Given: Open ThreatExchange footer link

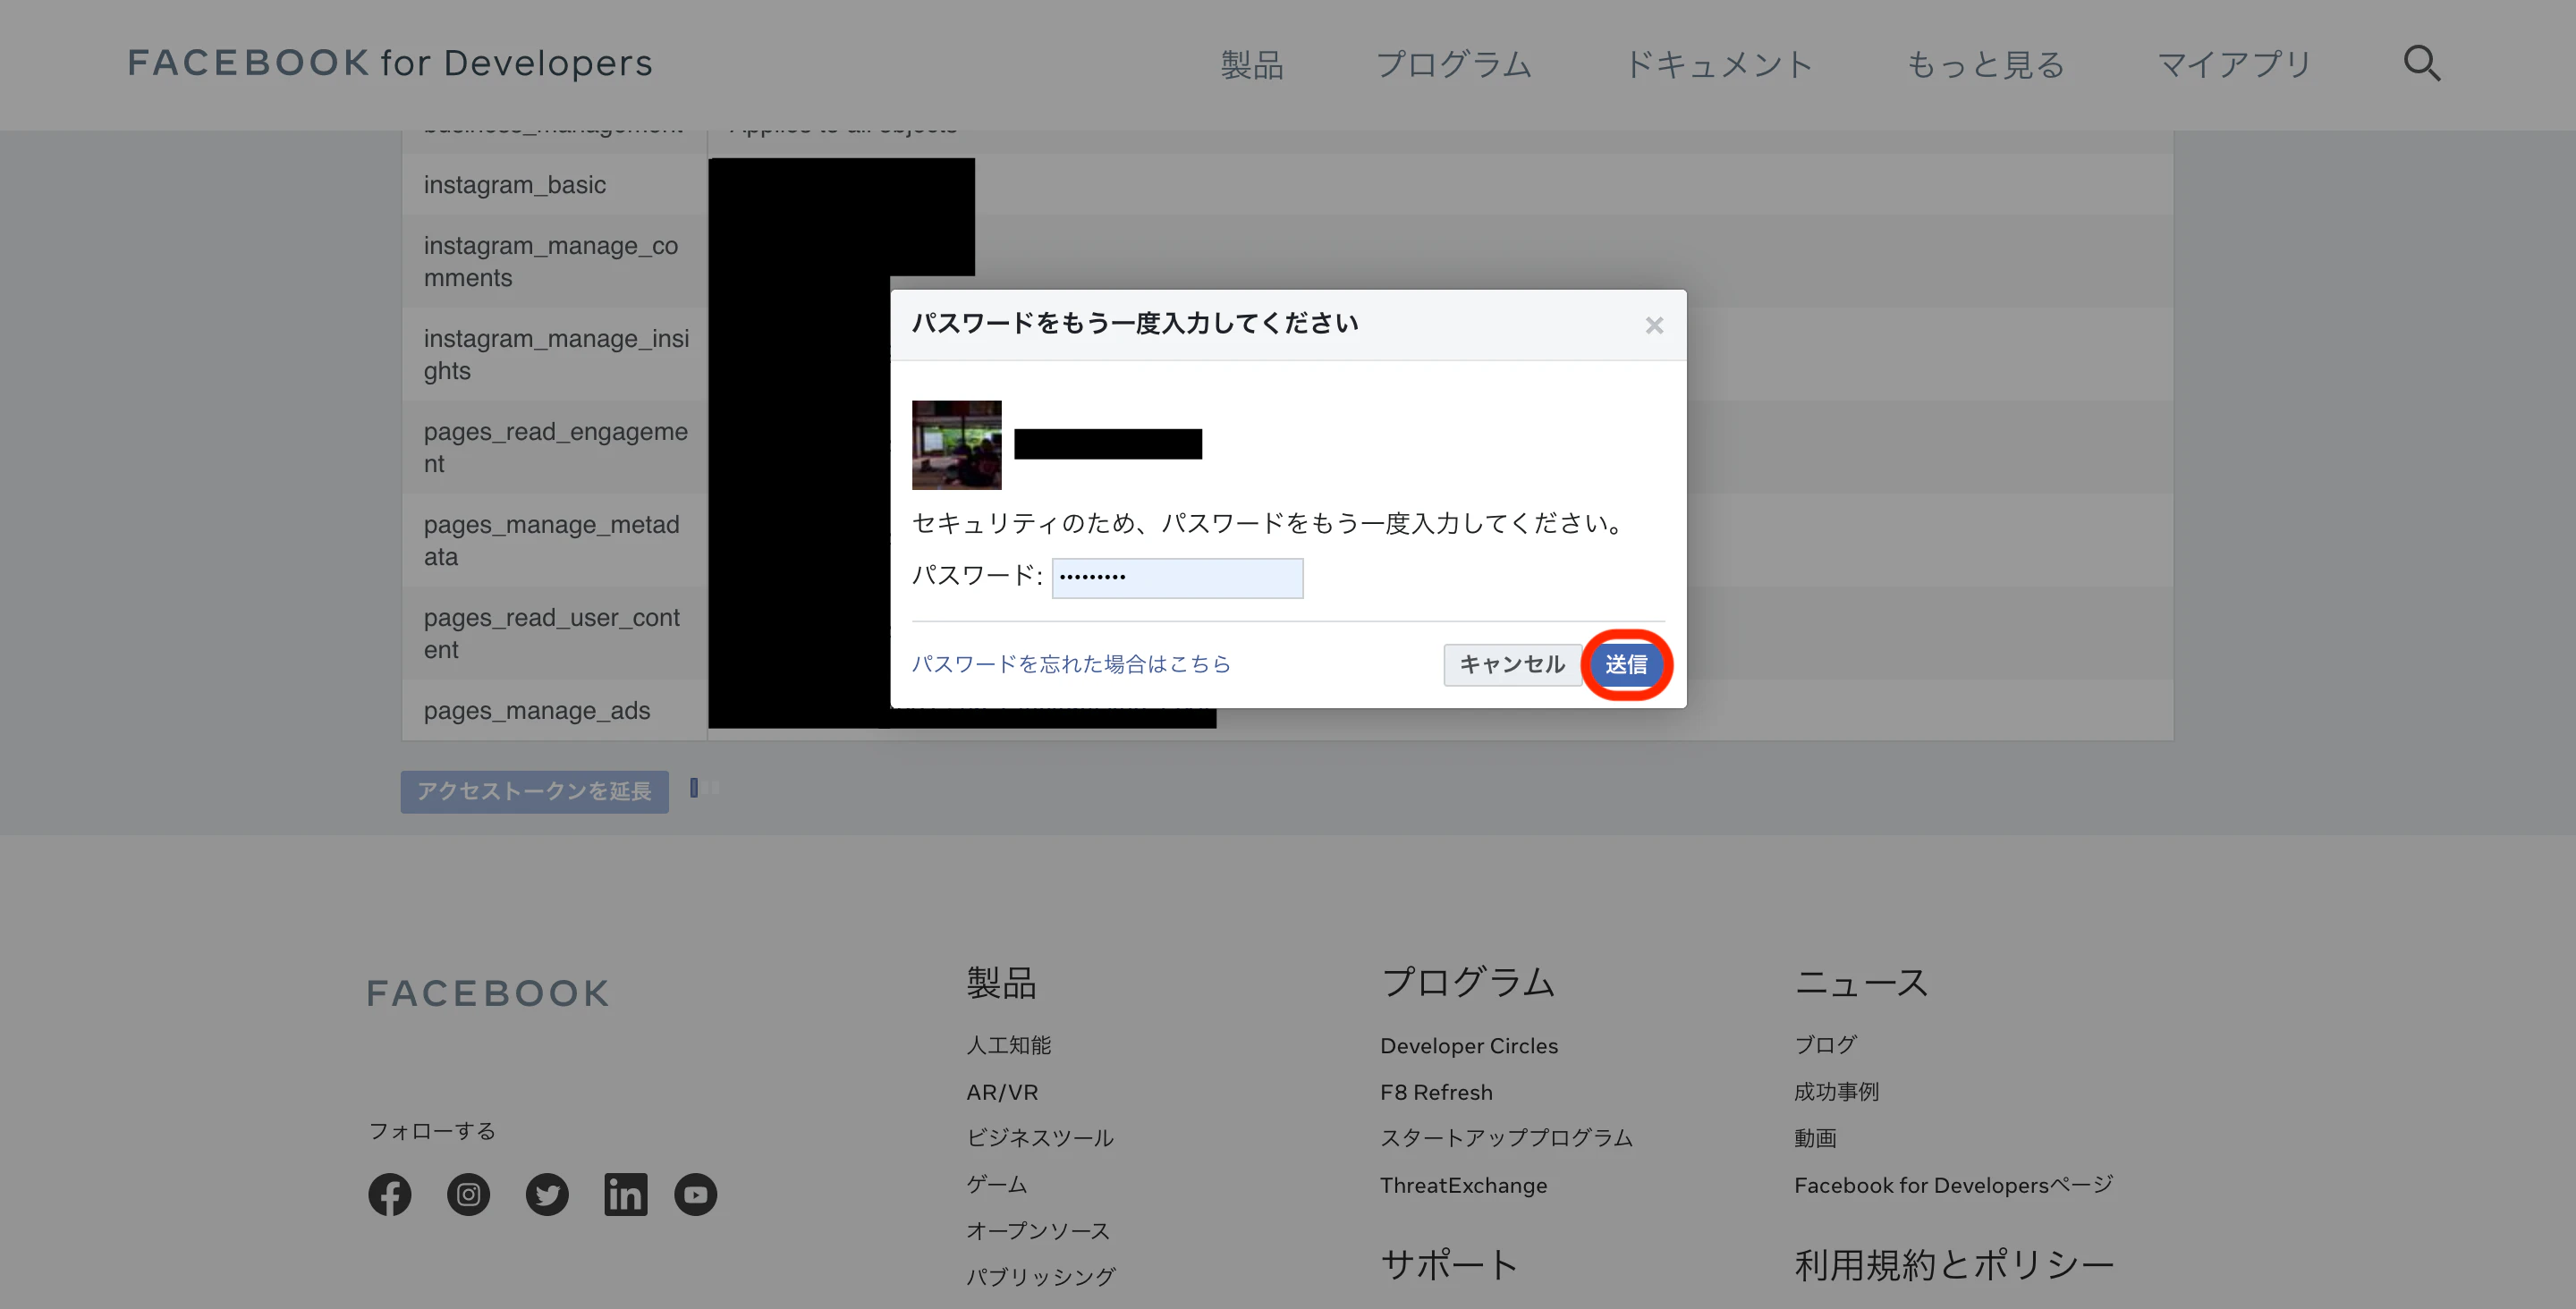Looking at the screenshot, I should coord(1464,1185).
